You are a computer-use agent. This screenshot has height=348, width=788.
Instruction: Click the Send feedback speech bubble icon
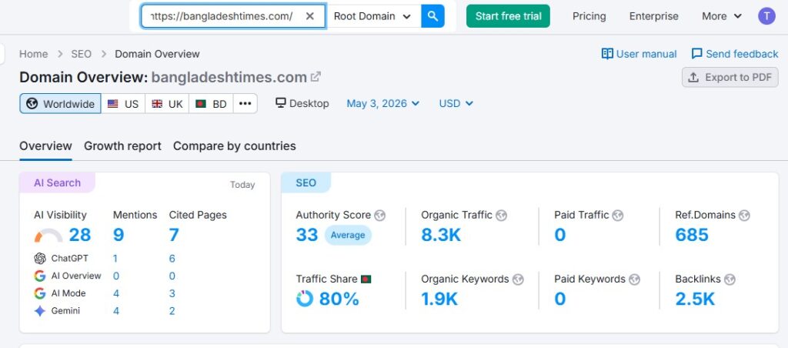(x=697, y=54)
